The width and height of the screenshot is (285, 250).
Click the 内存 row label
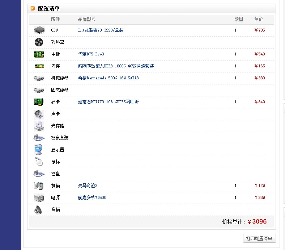55,66
